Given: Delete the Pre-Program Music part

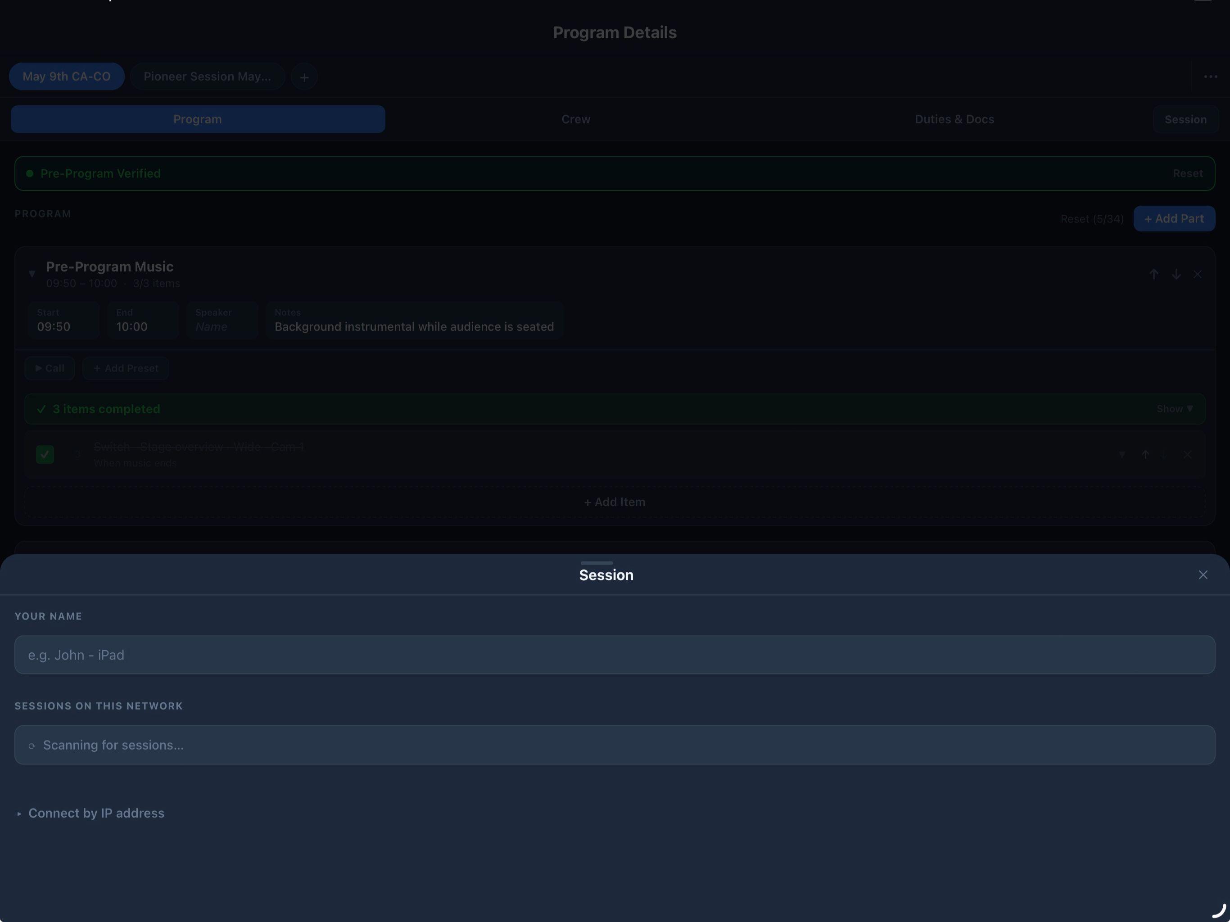Looking at the screenshot, I should (1198, 274).
